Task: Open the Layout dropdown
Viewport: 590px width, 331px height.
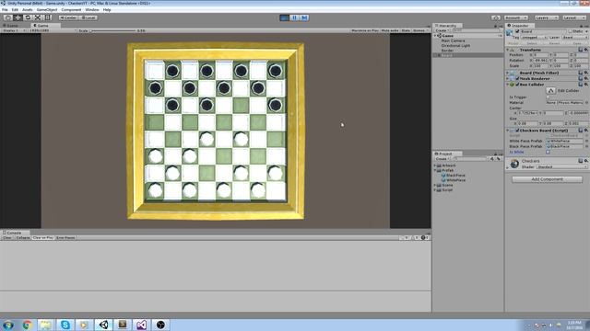Action: (573, 17)
